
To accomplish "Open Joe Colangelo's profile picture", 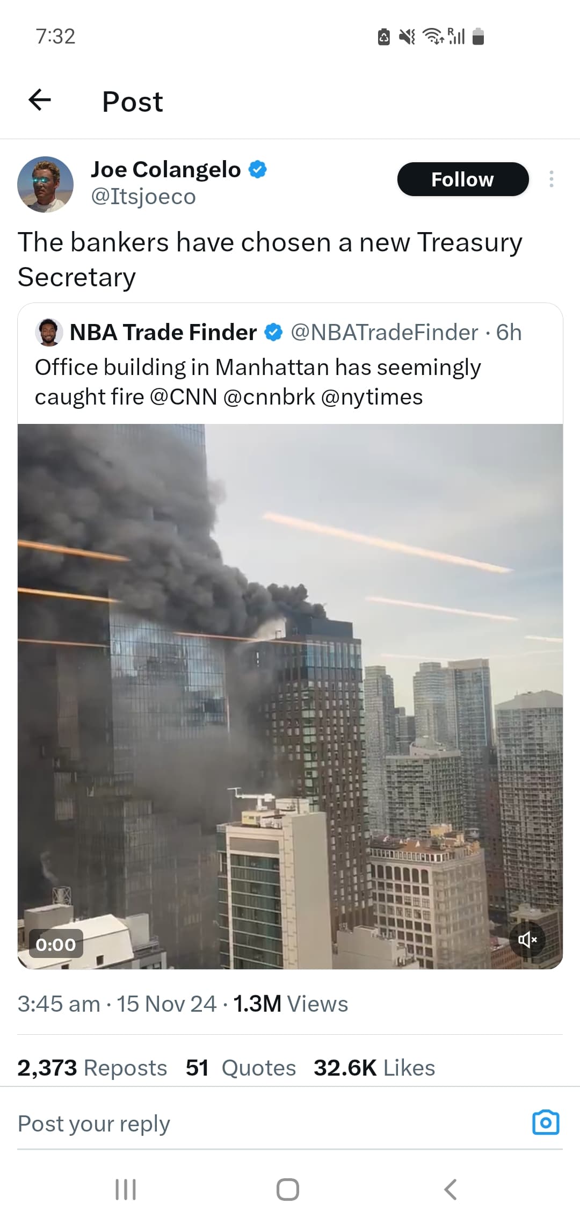I will coord(46,184).
